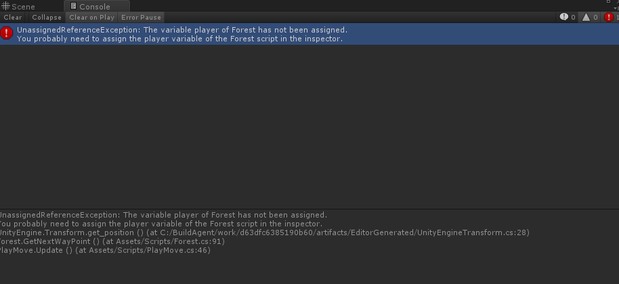Click the Console tab's document icon

[x=73, y=6]
